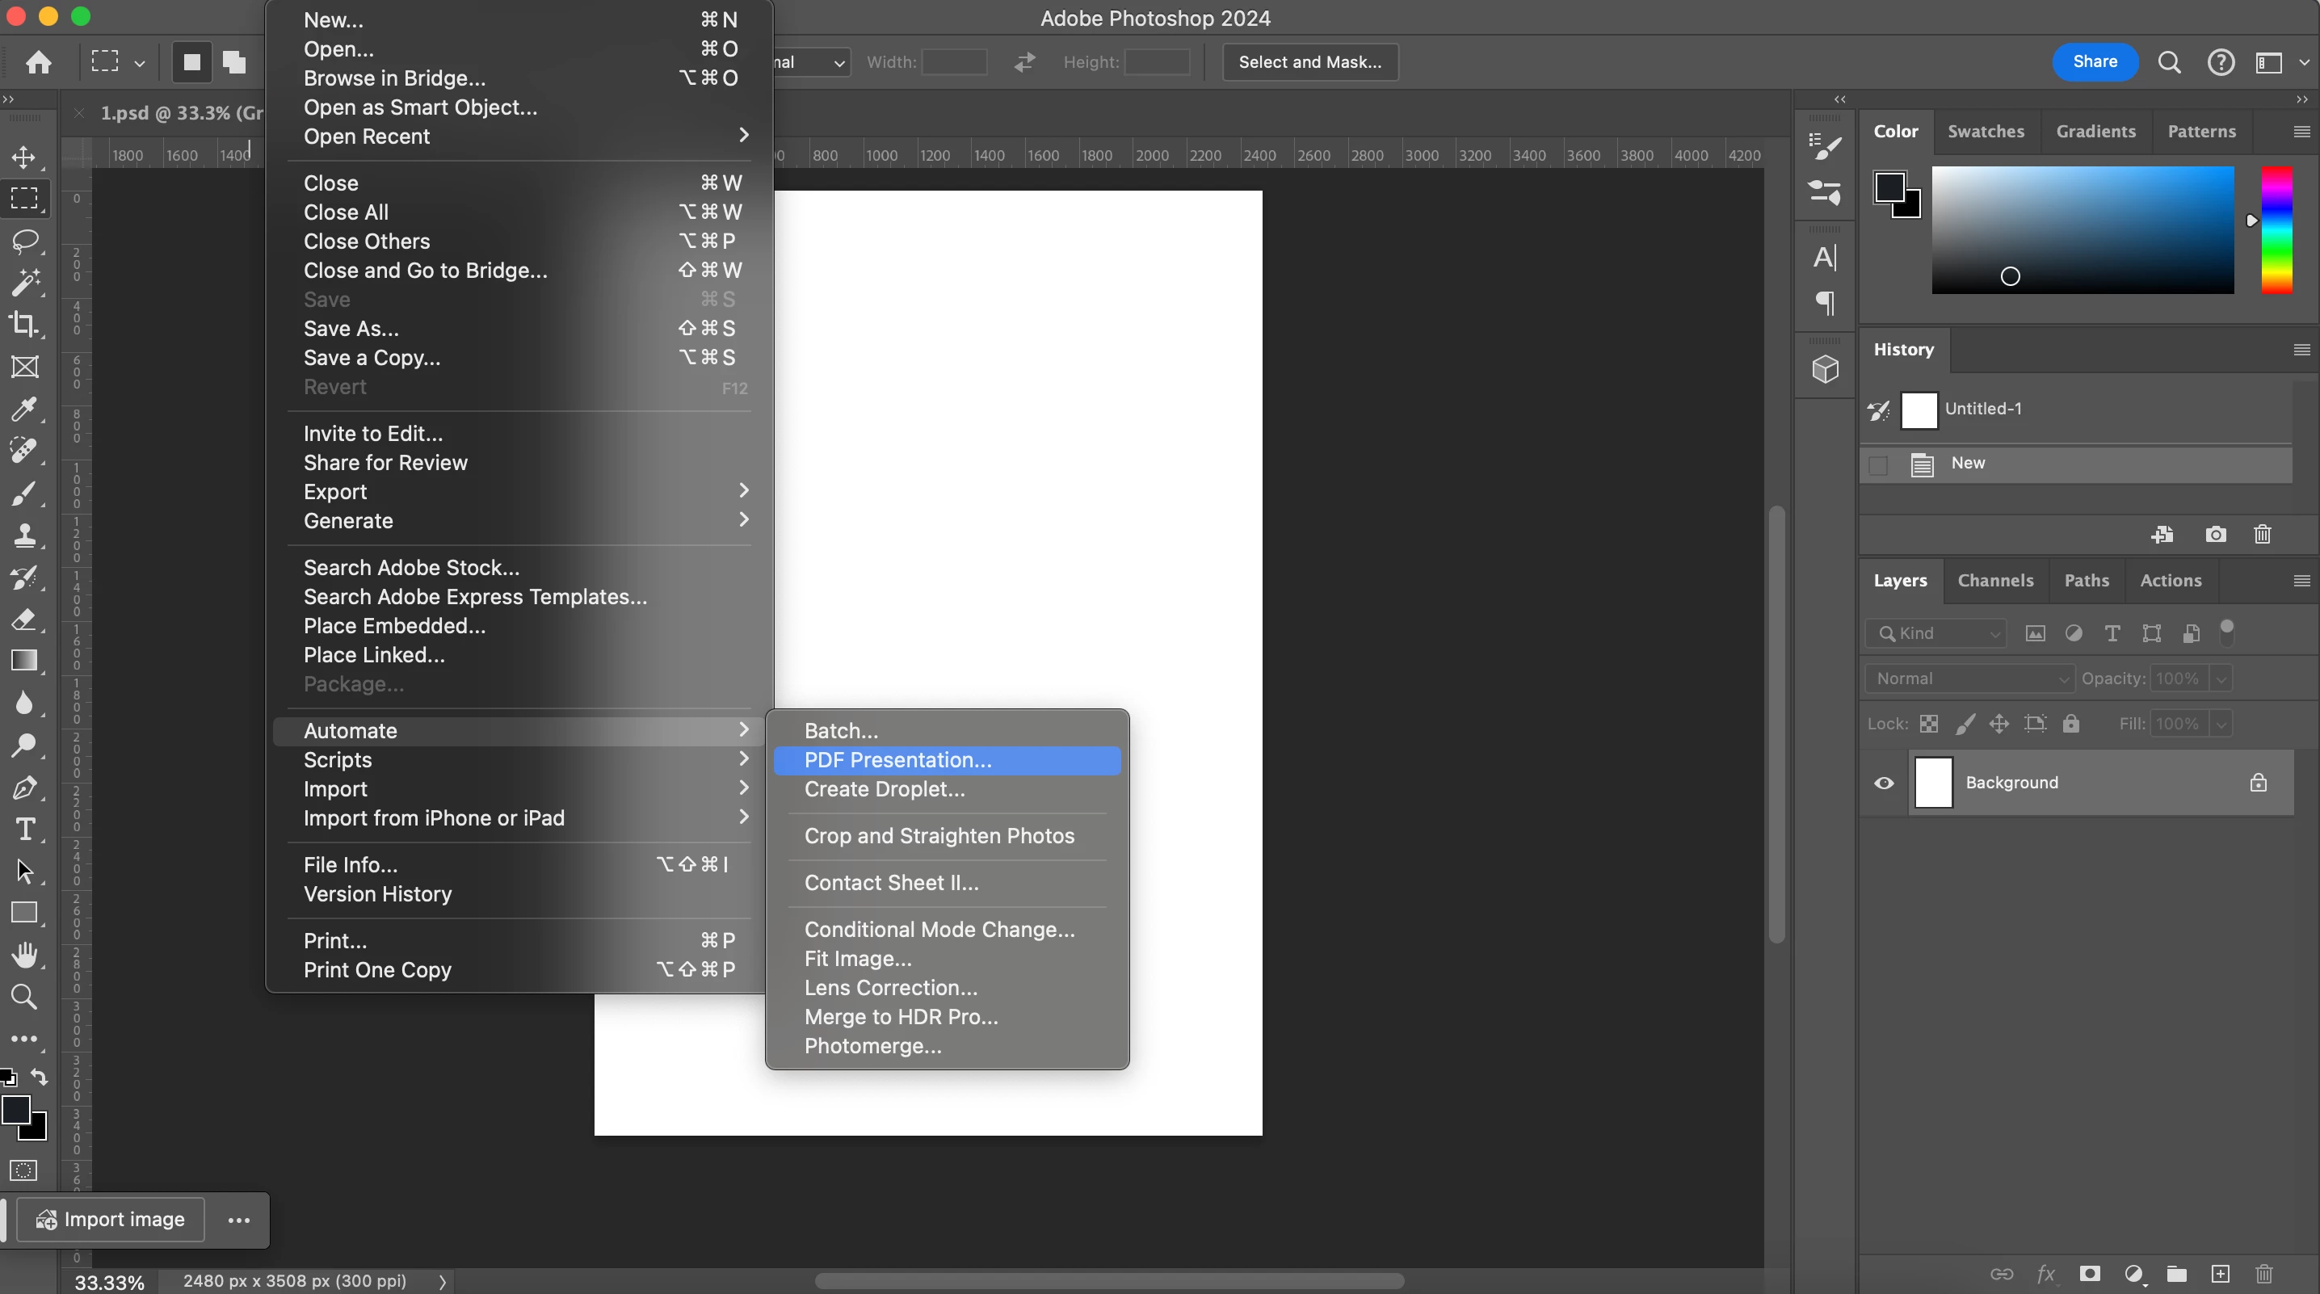Select the Crop tool

pos(24,324)
